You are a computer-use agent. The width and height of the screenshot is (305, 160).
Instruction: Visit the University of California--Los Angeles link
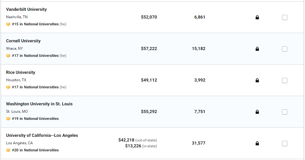42,135
